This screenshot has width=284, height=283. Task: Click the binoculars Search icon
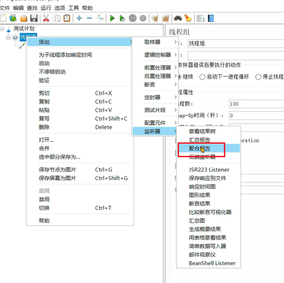pyautogui.click(x=178, y=18)
